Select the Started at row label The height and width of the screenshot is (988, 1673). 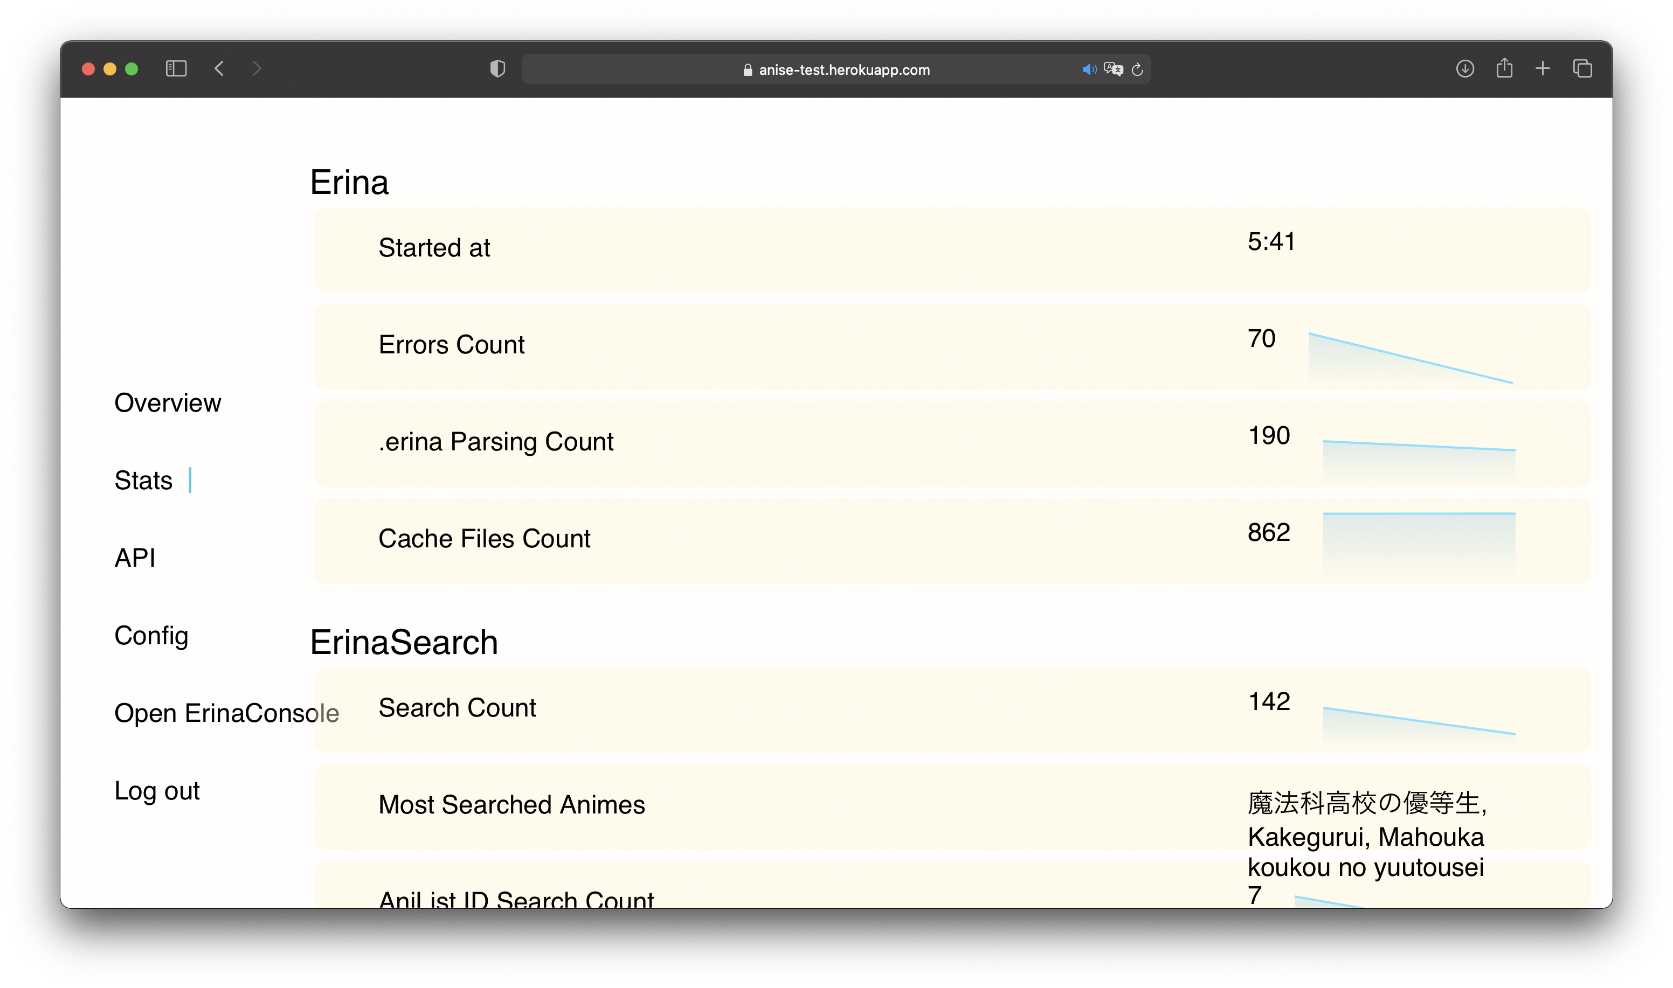434,248
